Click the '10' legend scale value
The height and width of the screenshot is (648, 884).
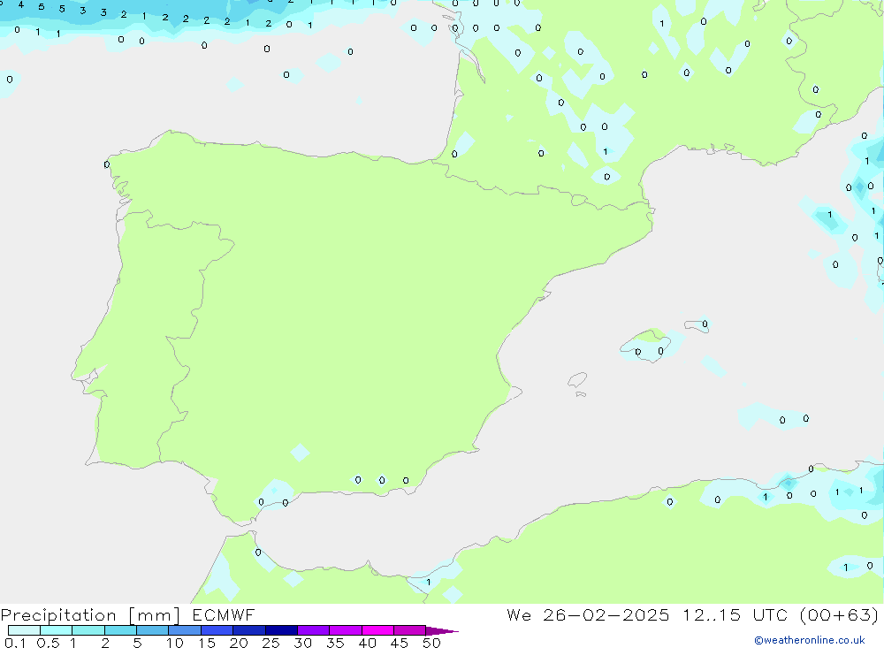click(175, 643)
